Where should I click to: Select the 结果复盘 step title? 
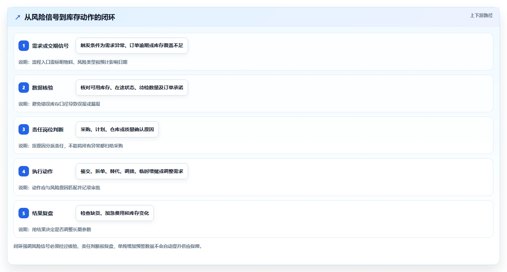pyautogui.click(x=43, y=213)
